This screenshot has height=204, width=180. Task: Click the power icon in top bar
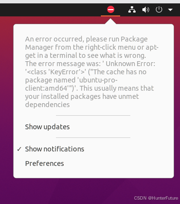pyautogui.click(x=159, y=10)
